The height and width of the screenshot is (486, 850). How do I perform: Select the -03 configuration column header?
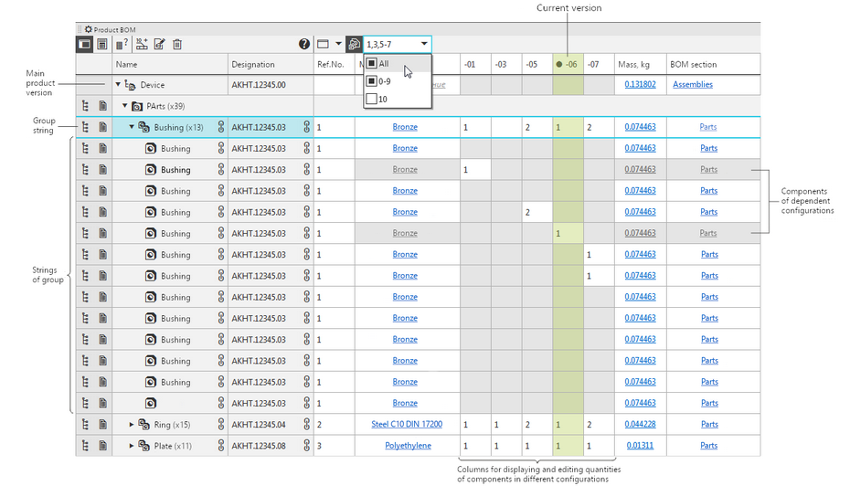(506, 64)
